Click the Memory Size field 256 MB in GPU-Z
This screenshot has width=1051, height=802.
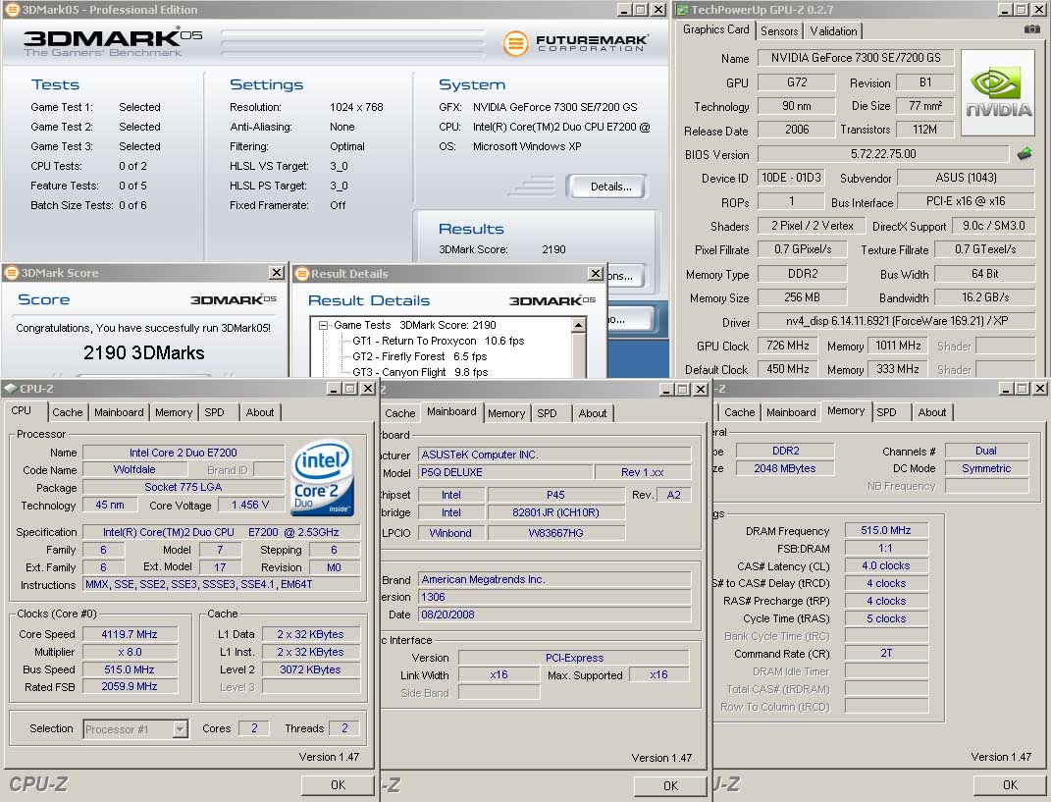pos(802,297)
